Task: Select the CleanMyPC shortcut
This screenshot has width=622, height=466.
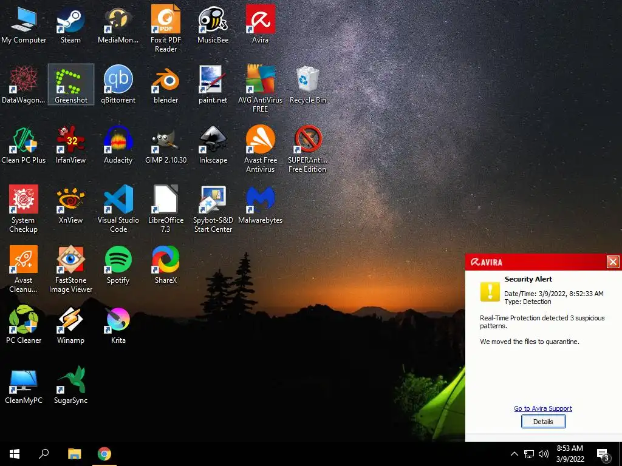Action: pyautogui.click(x=24, y=385)
